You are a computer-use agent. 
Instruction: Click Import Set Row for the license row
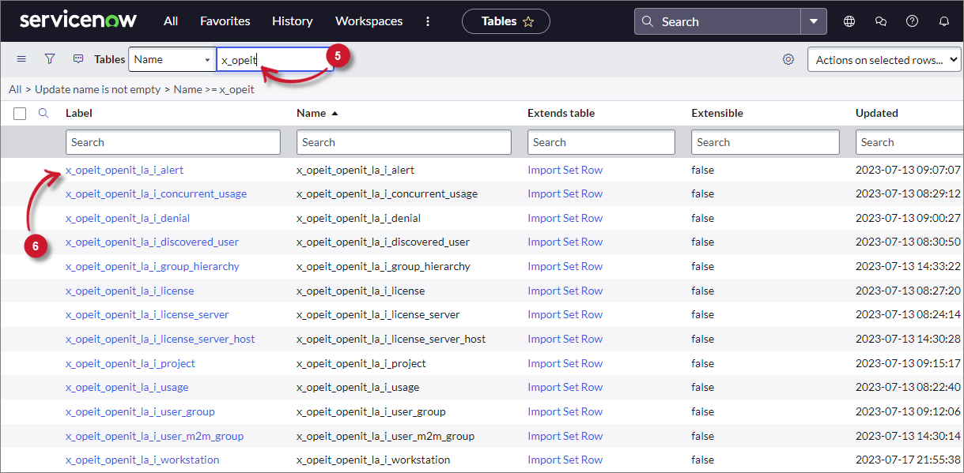[x=565, y=291]
